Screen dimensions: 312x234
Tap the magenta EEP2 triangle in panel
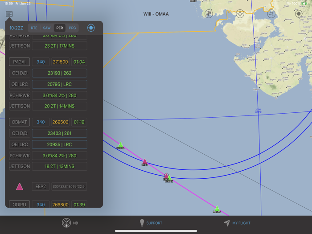coord(20,187)
